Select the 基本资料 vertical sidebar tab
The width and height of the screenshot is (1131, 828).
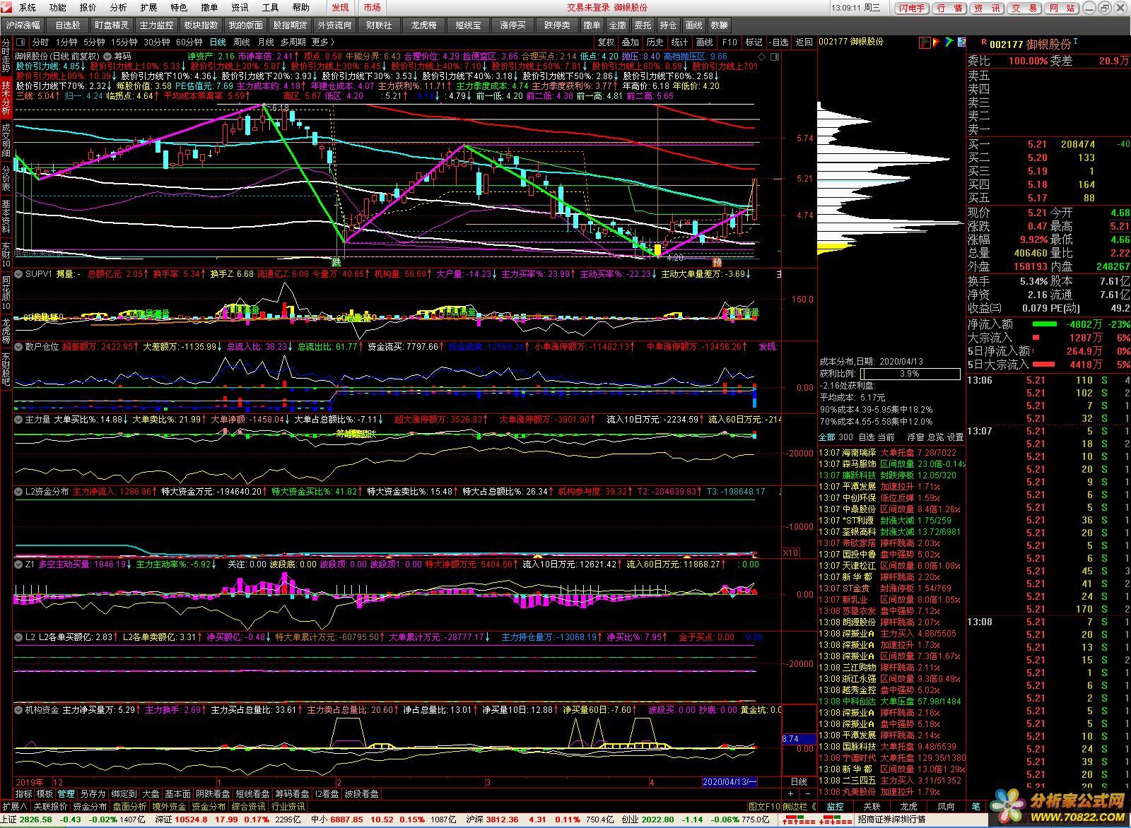[x=6, y=216]
